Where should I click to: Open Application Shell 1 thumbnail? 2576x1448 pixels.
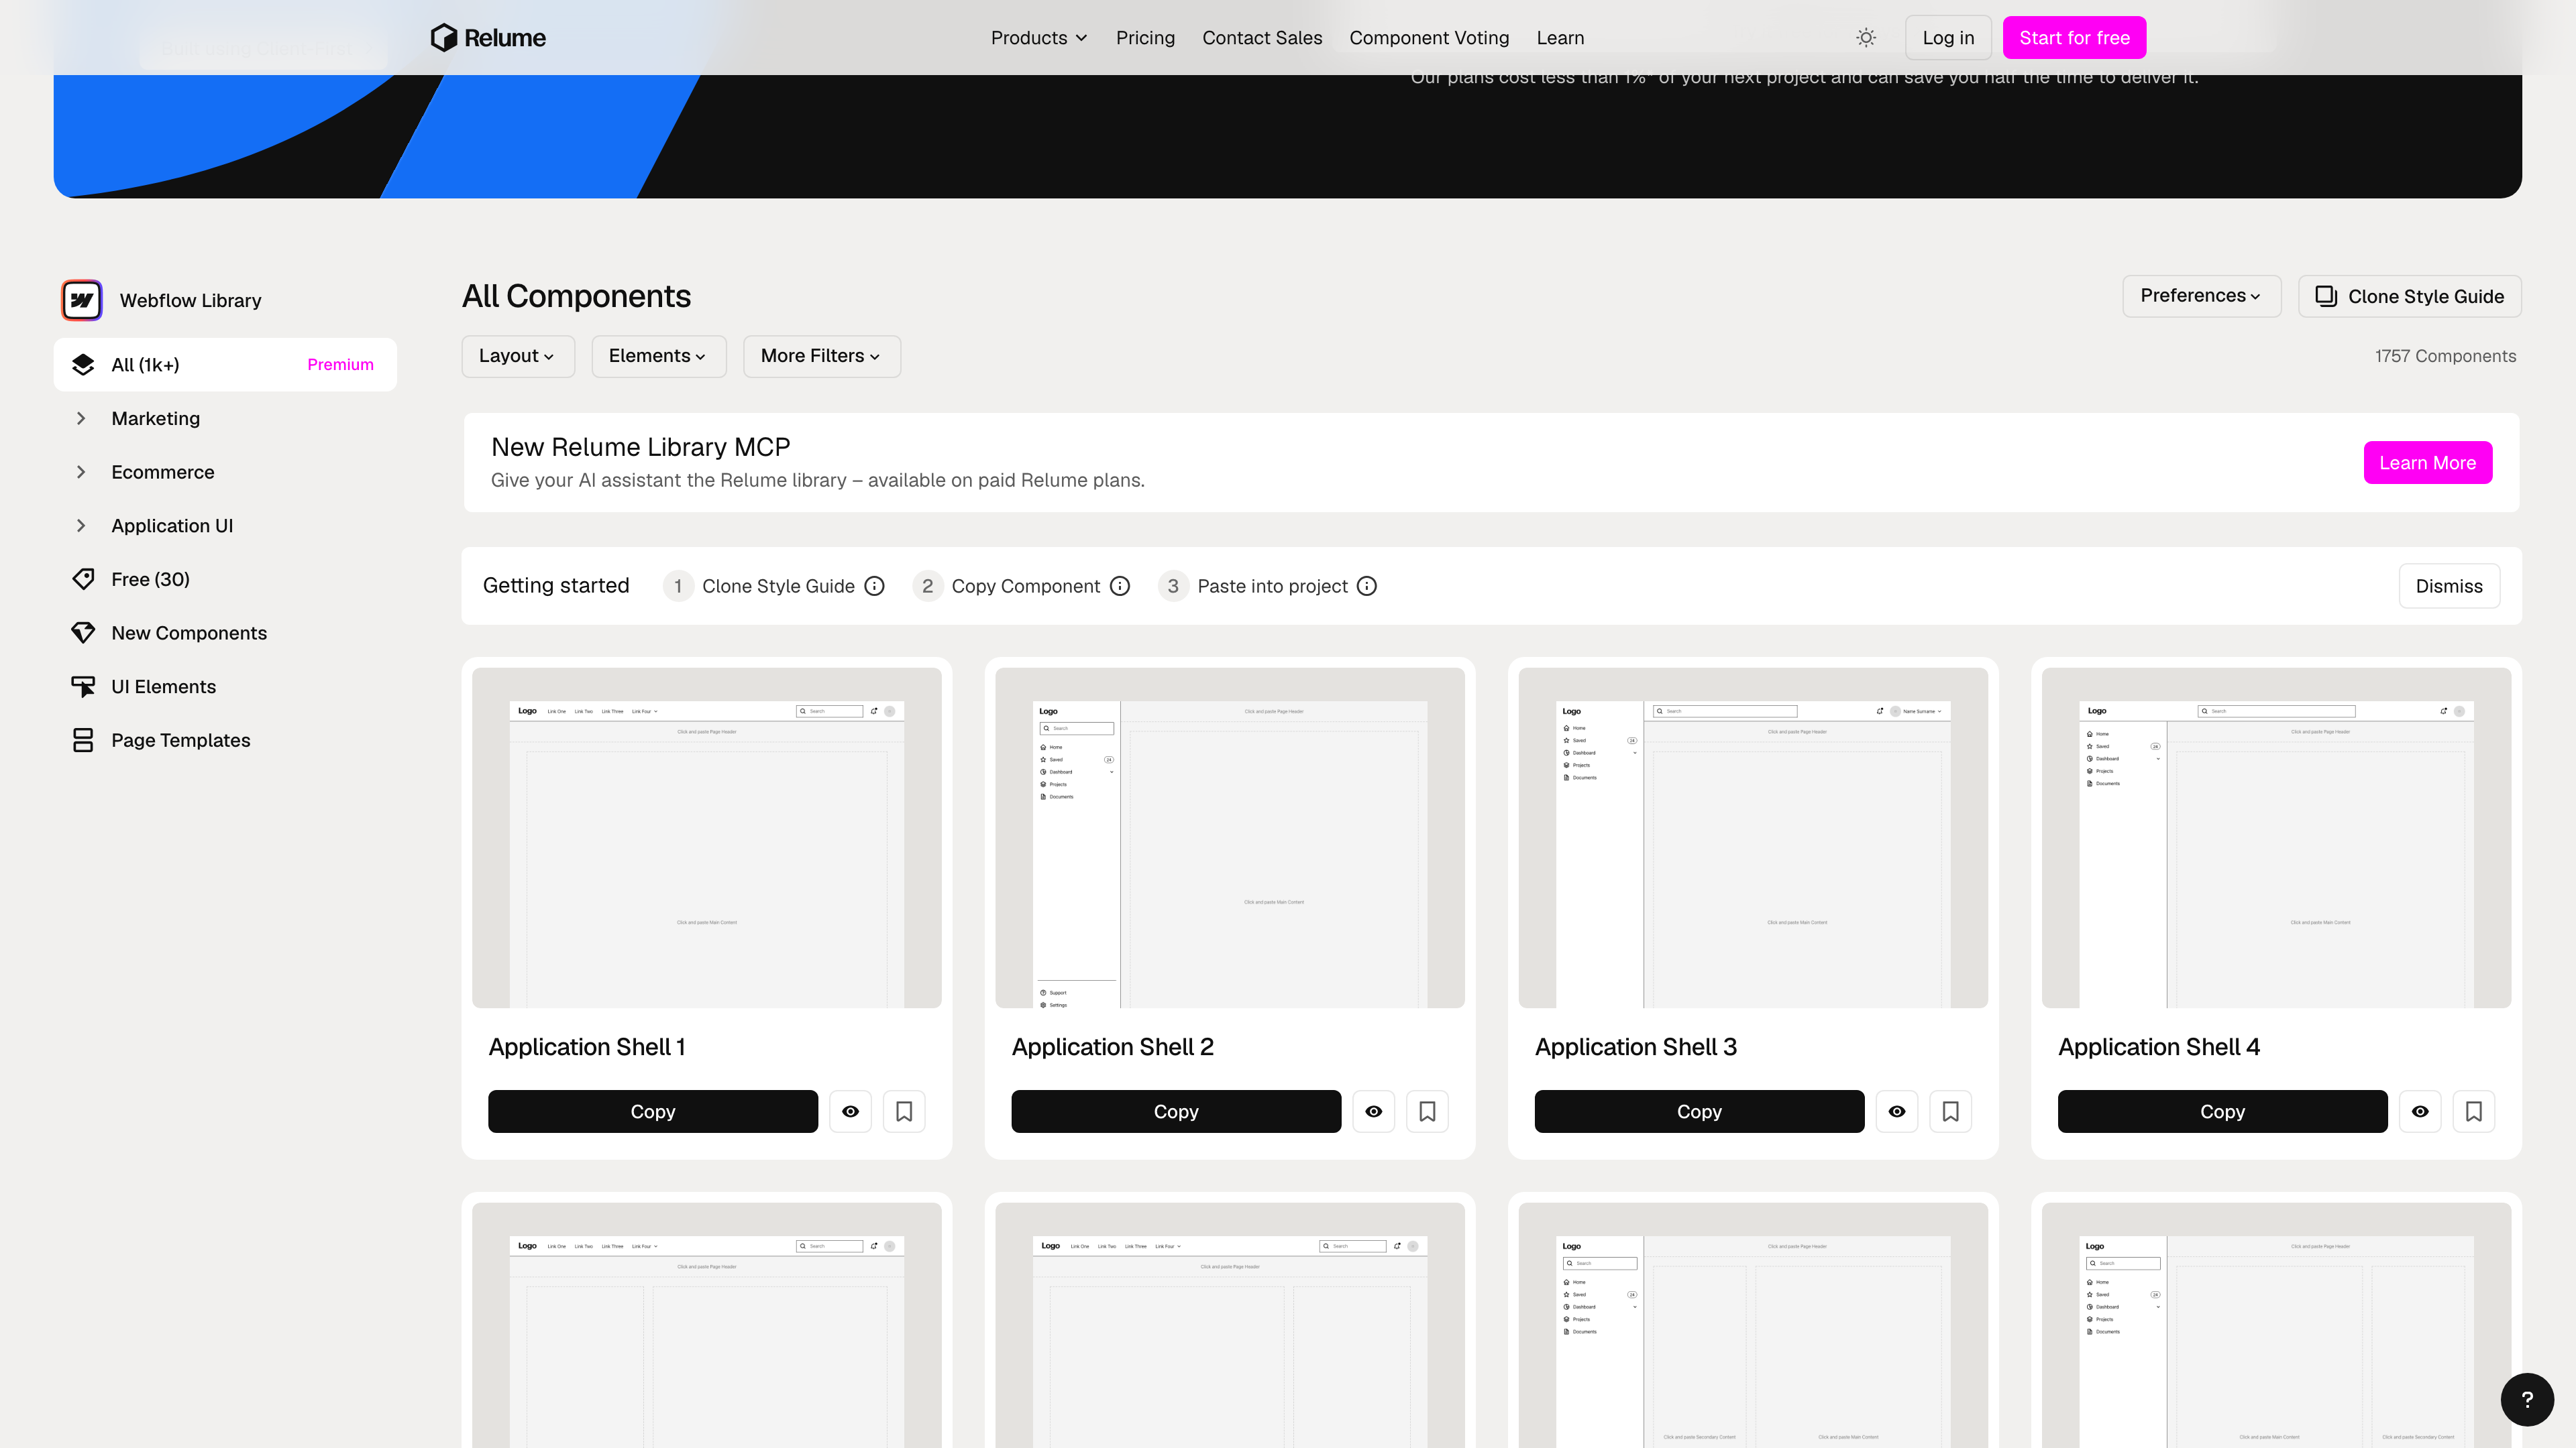(x=706, y=837)
